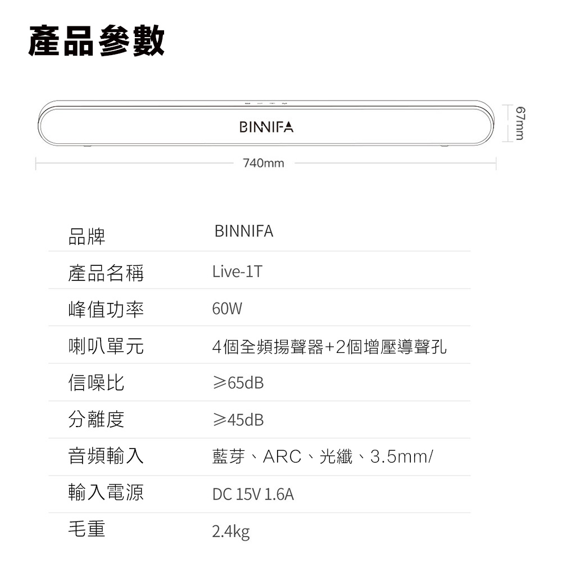Select the 產品名稱 row label

pos(106,273)
